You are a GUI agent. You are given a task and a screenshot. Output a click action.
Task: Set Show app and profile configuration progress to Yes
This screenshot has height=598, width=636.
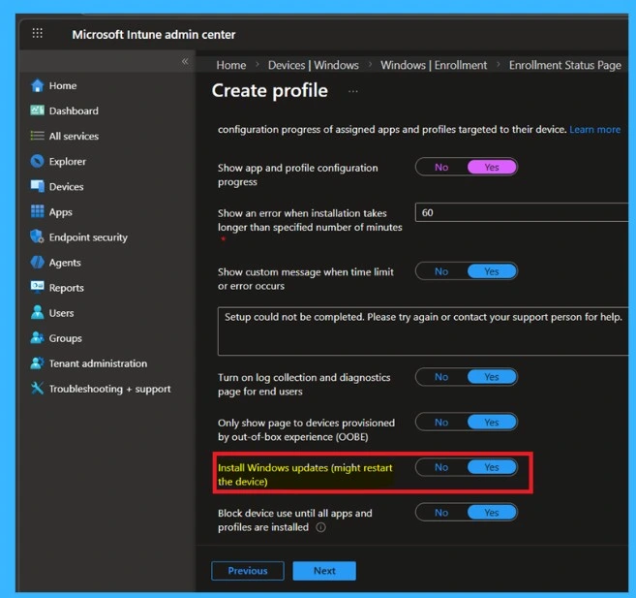[x=492, y=168]
